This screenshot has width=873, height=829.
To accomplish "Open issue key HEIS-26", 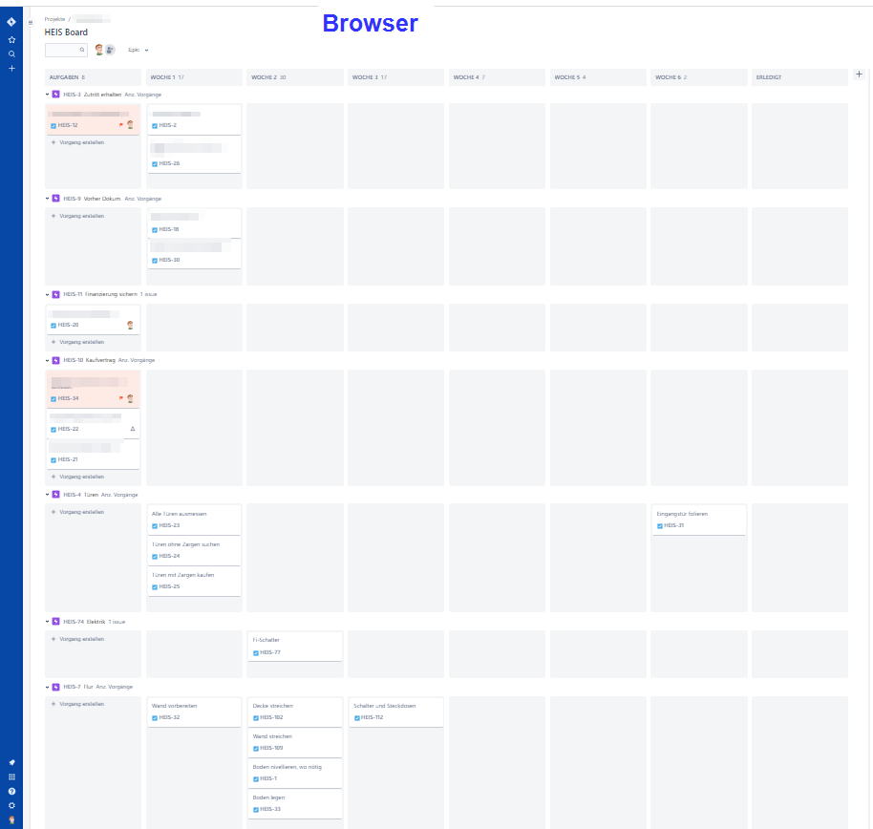I will pyautogui.click(x=169, y=163).
